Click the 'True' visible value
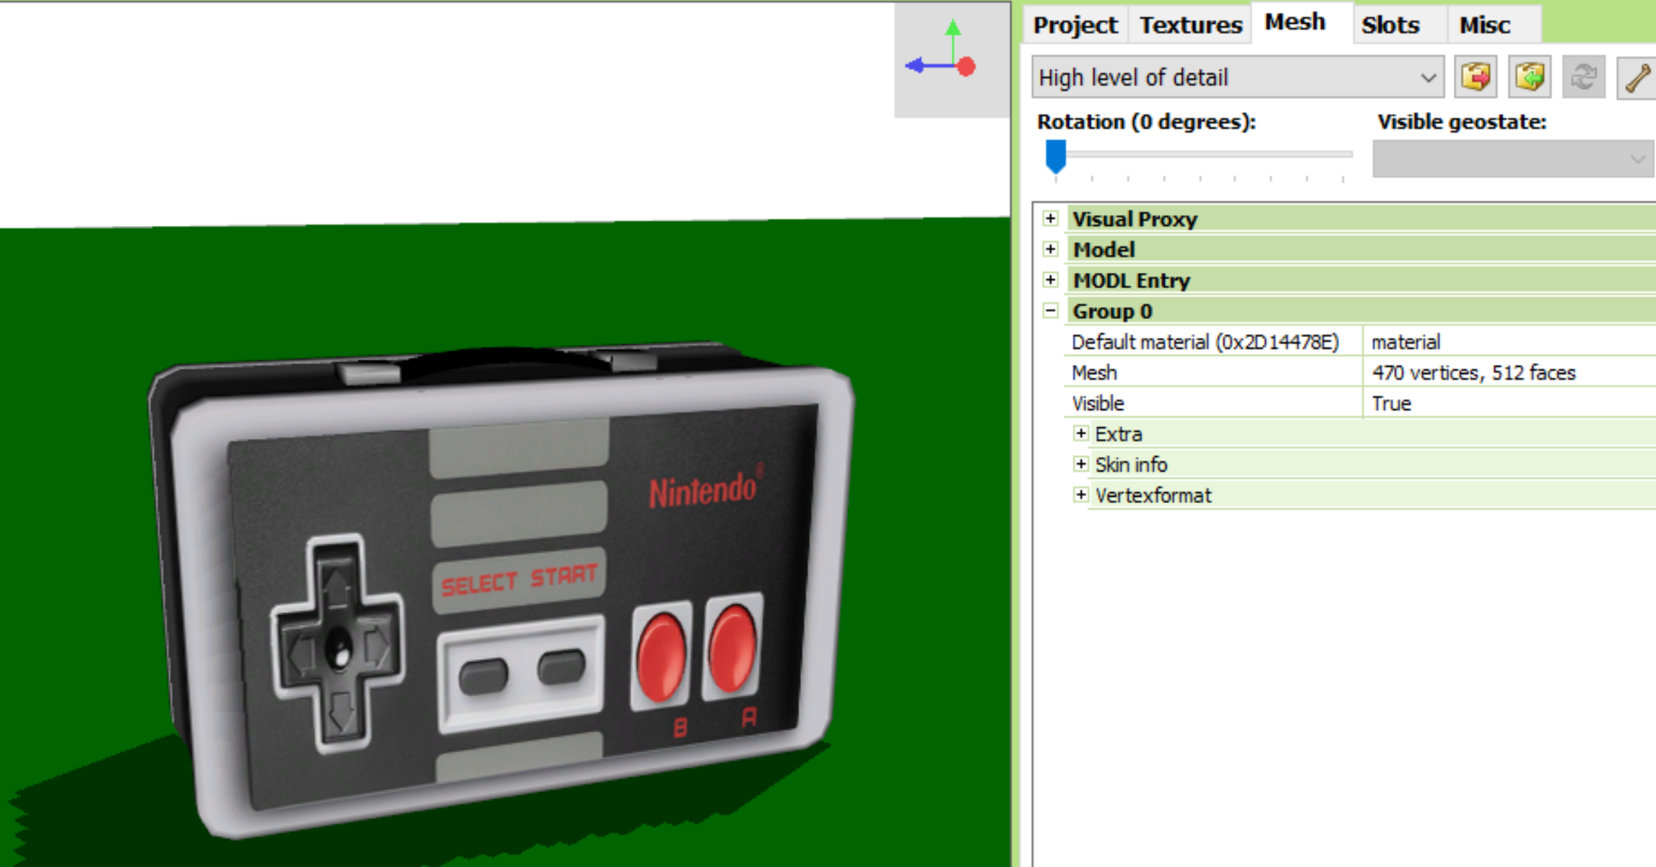This screenshot has width=1656, height=867. point(1391,403)
